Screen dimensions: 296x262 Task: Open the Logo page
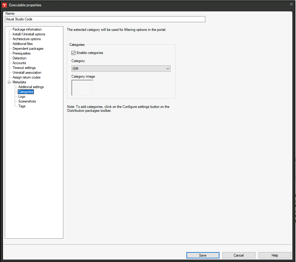(22, 97)
